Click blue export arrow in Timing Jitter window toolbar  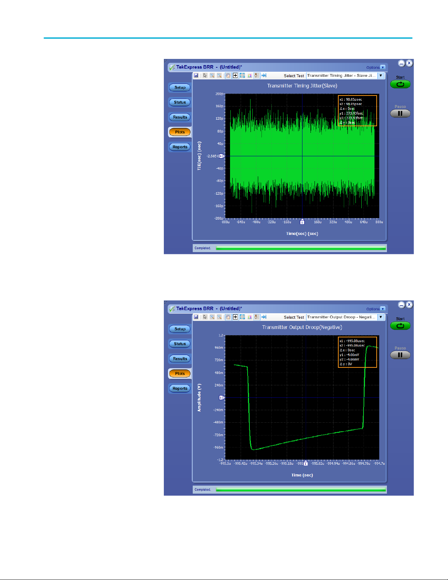pyautogui.click(x=264, y=75)
